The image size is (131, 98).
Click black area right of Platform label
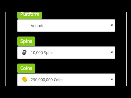click(x=78, y=16)
